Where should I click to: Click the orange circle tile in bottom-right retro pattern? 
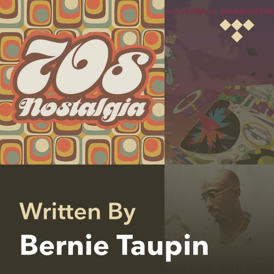coord(152,145)
